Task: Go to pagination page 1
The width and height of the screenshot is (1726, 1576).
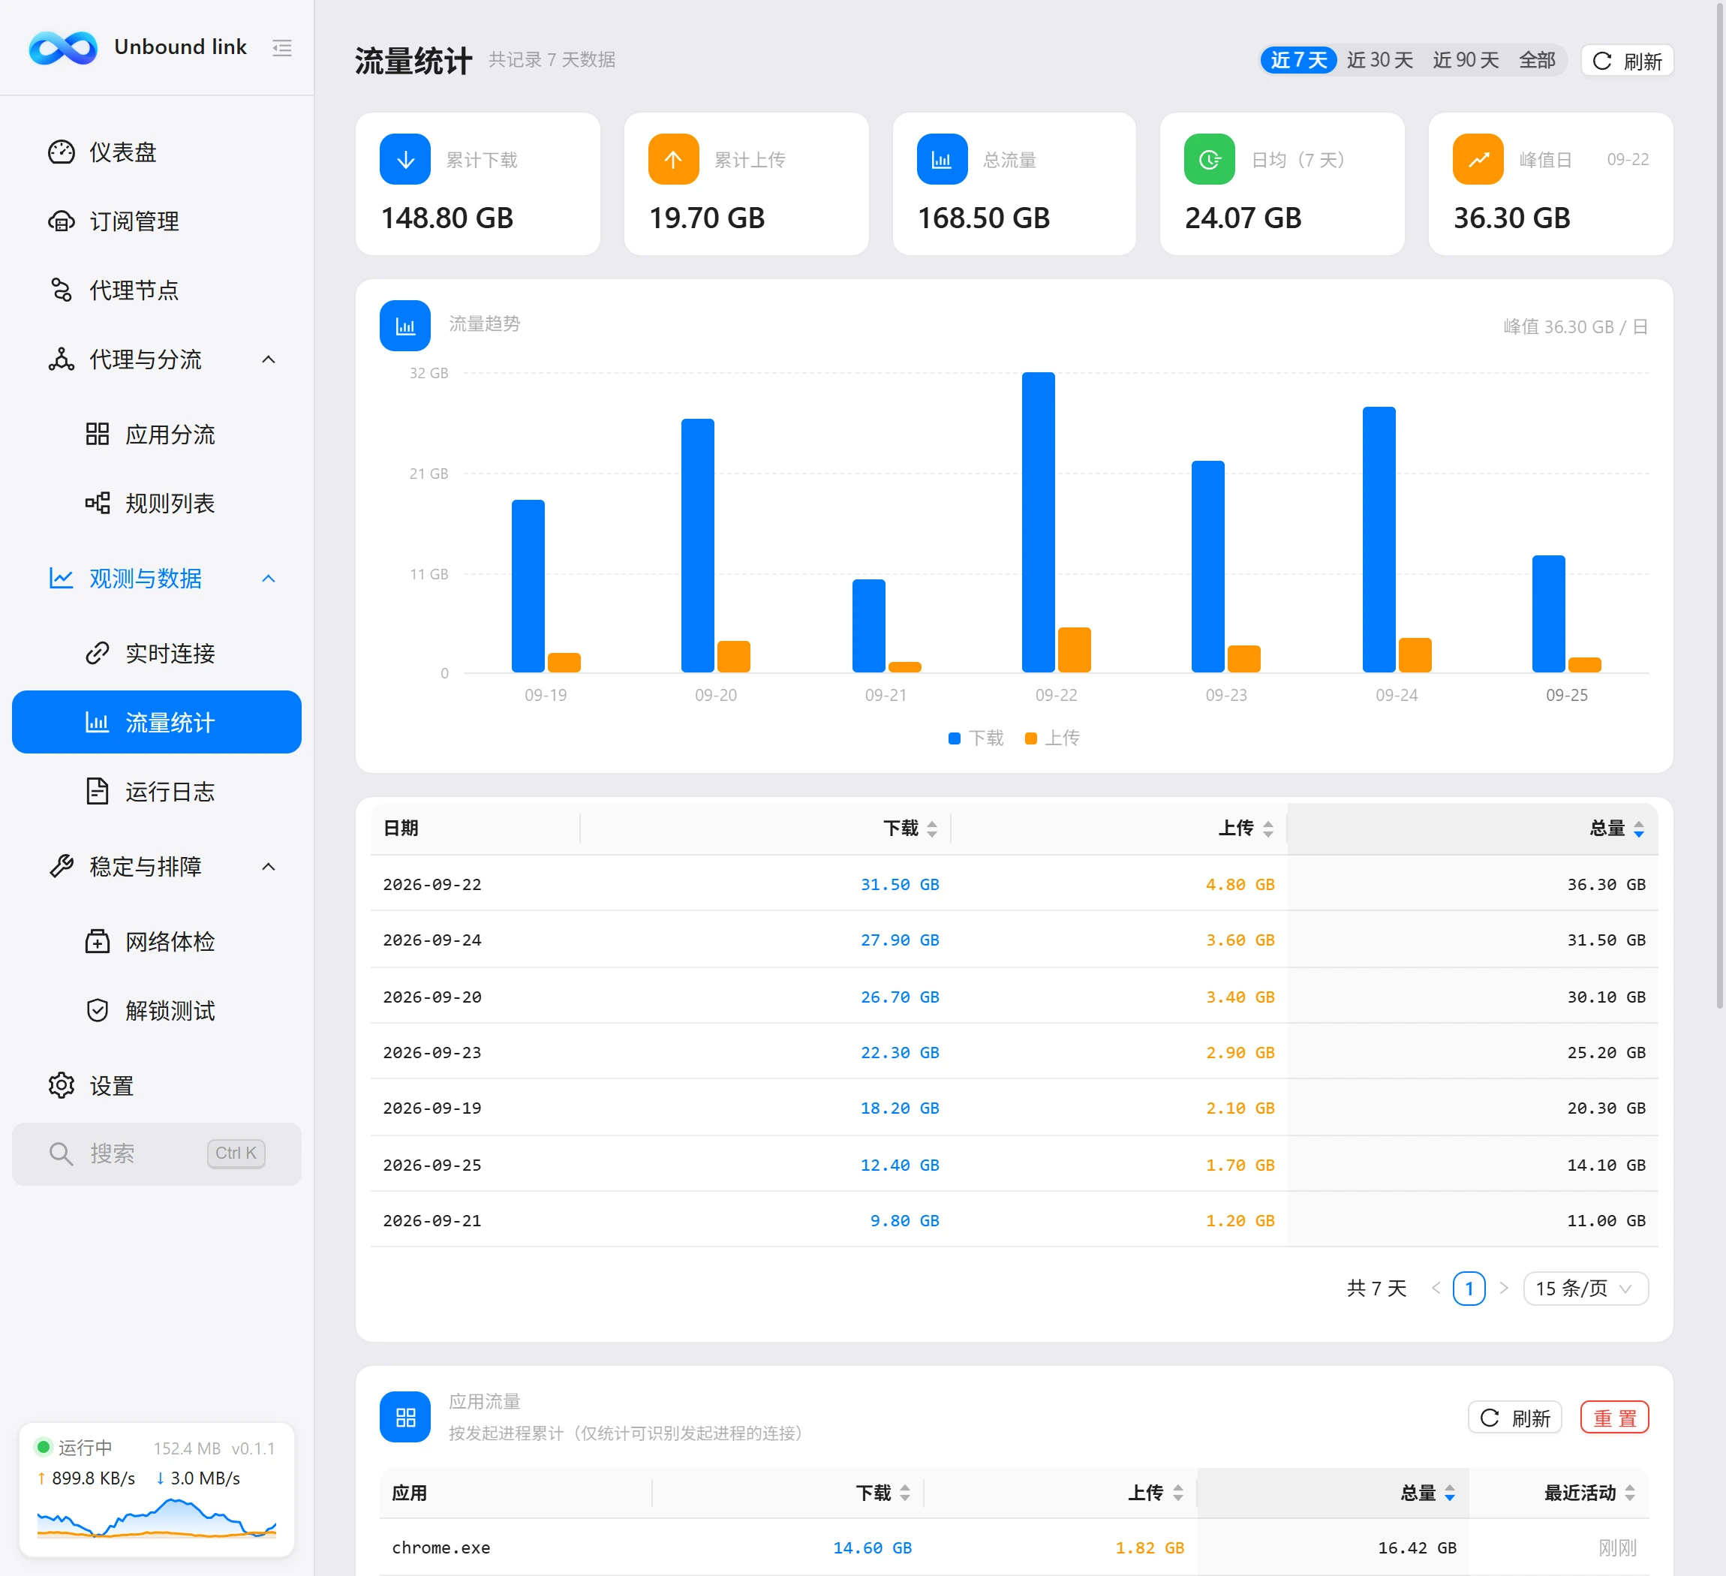Action: (x=1469, y=1289)
